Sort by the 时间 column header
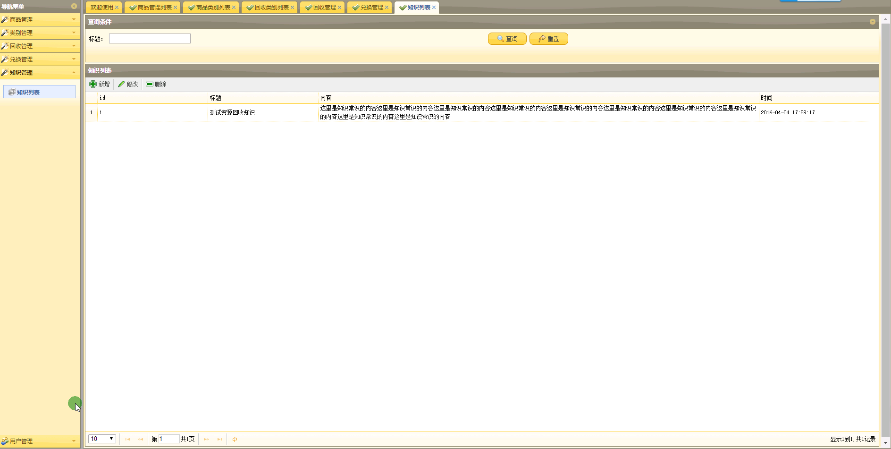 (815, 98)
